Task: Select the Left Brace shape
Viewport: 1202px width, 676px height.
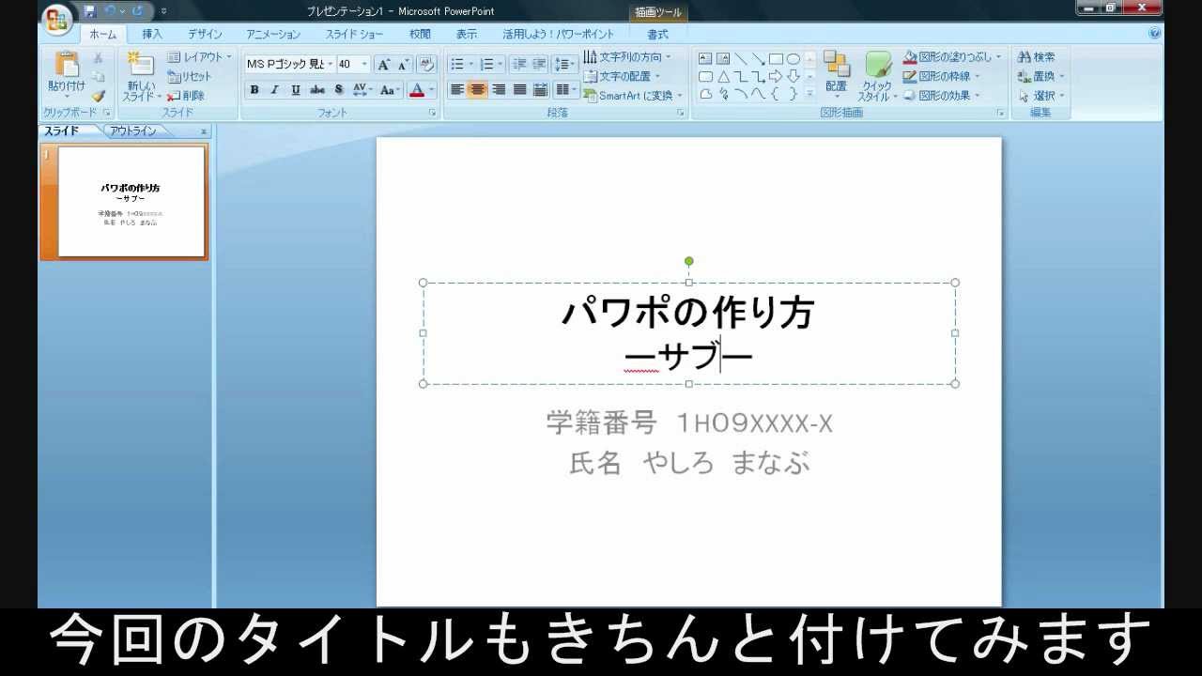Action: (776, 94)
